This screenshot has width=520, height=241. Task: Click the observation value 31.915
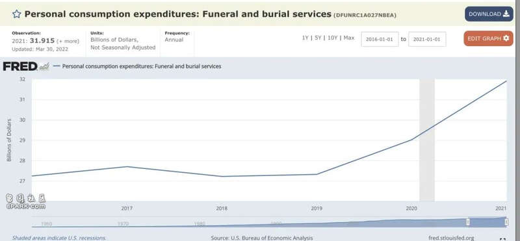(42, 41)
